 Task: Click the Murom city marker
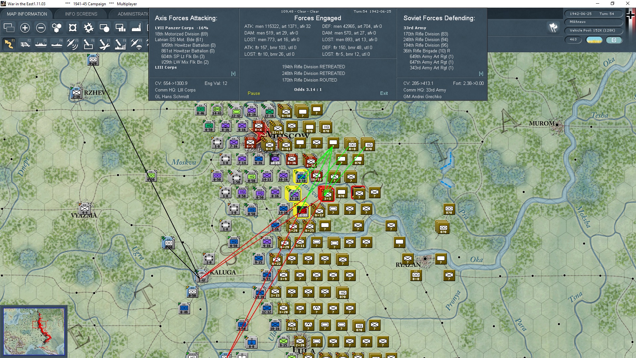tap(557, 125)
